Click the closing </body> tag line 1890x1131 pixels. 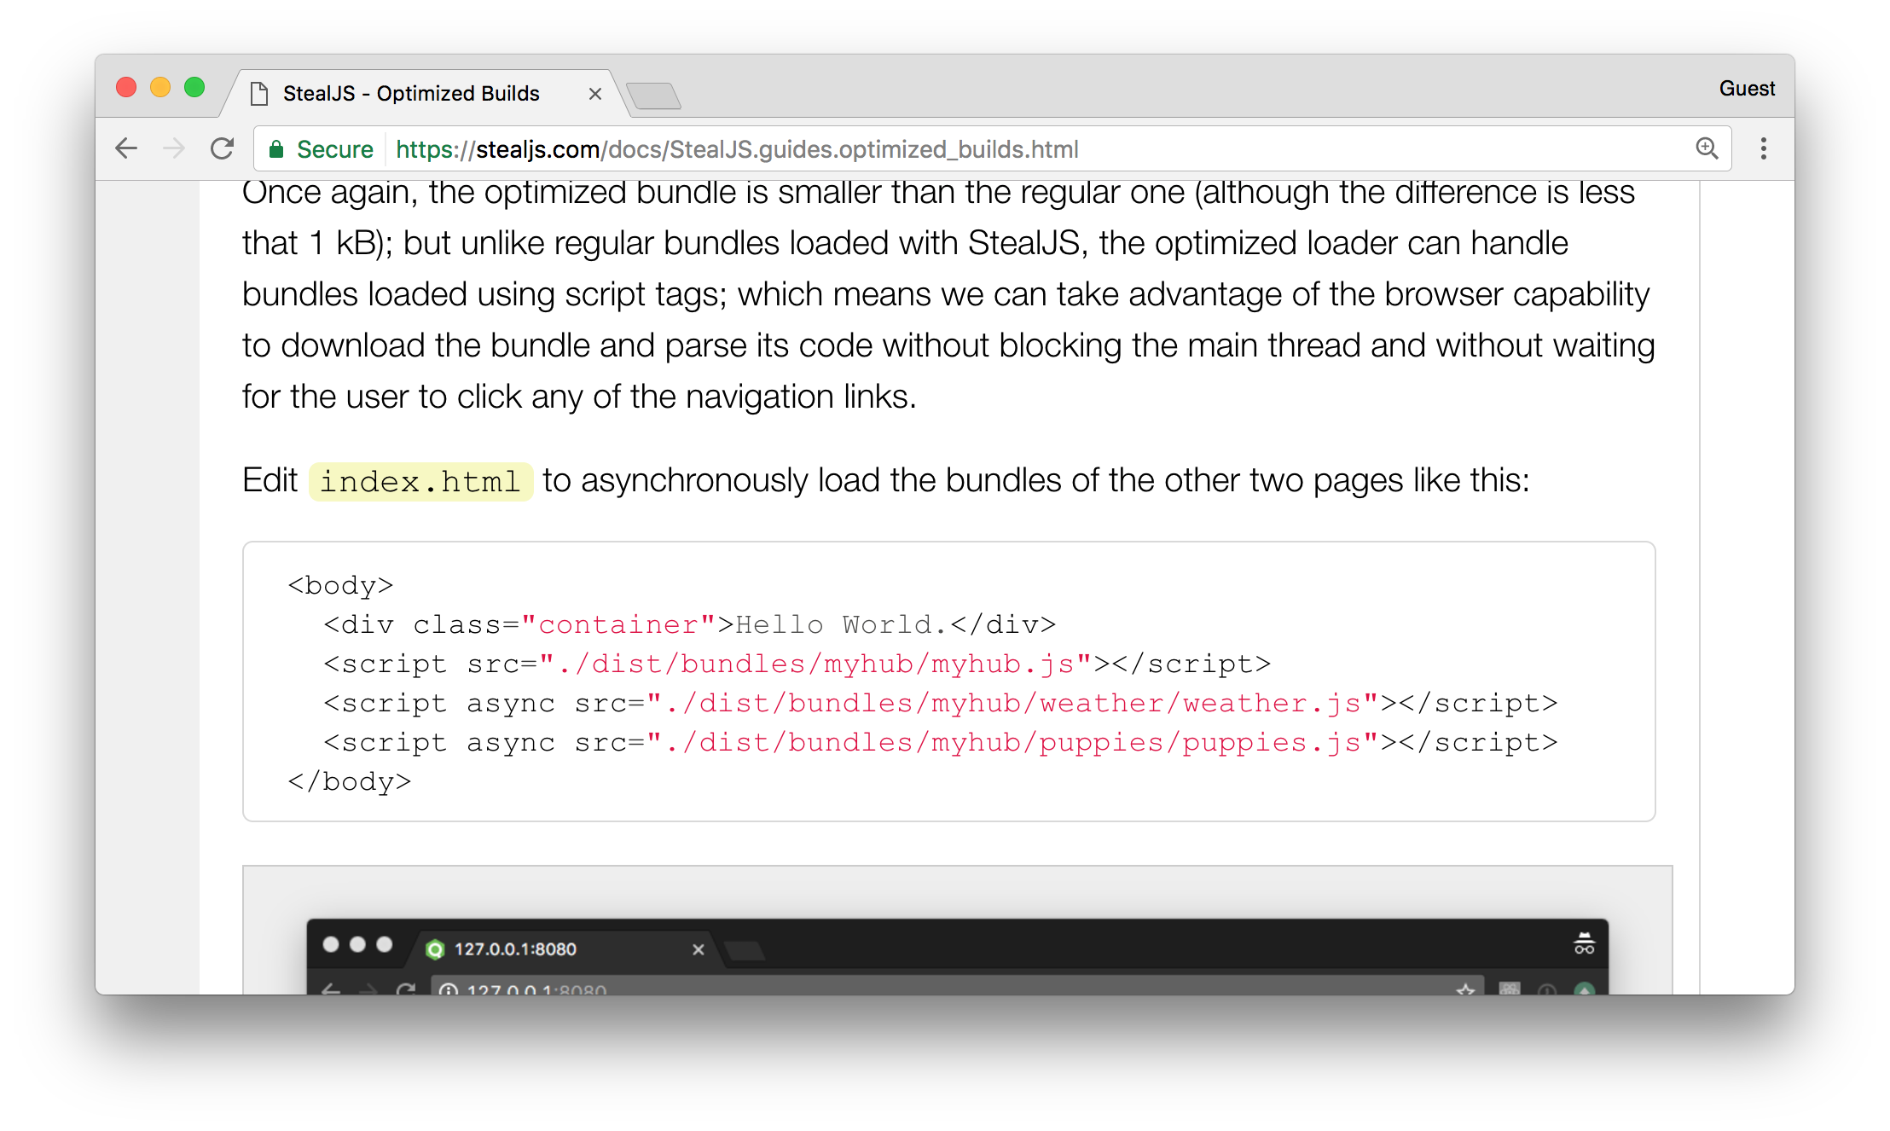[x=350, y=781]
